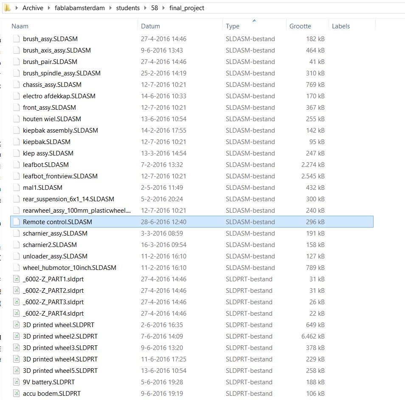Viewport: 405px width, 400px height.
Task: Click the file icon of Remote control.SLDASM
Action: tap(16, 222)
